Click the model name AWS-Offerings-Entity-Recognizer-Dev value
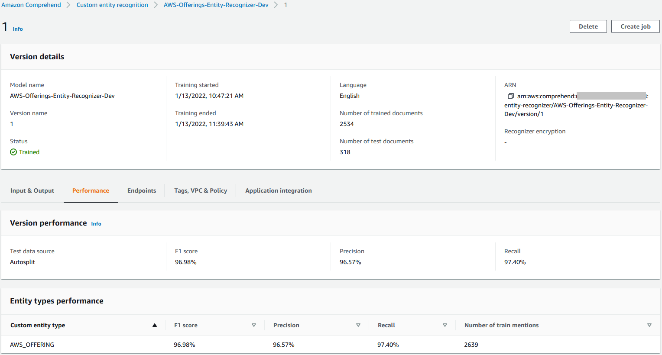The width and height of the screenshot is (662, 355). [62, 96]
